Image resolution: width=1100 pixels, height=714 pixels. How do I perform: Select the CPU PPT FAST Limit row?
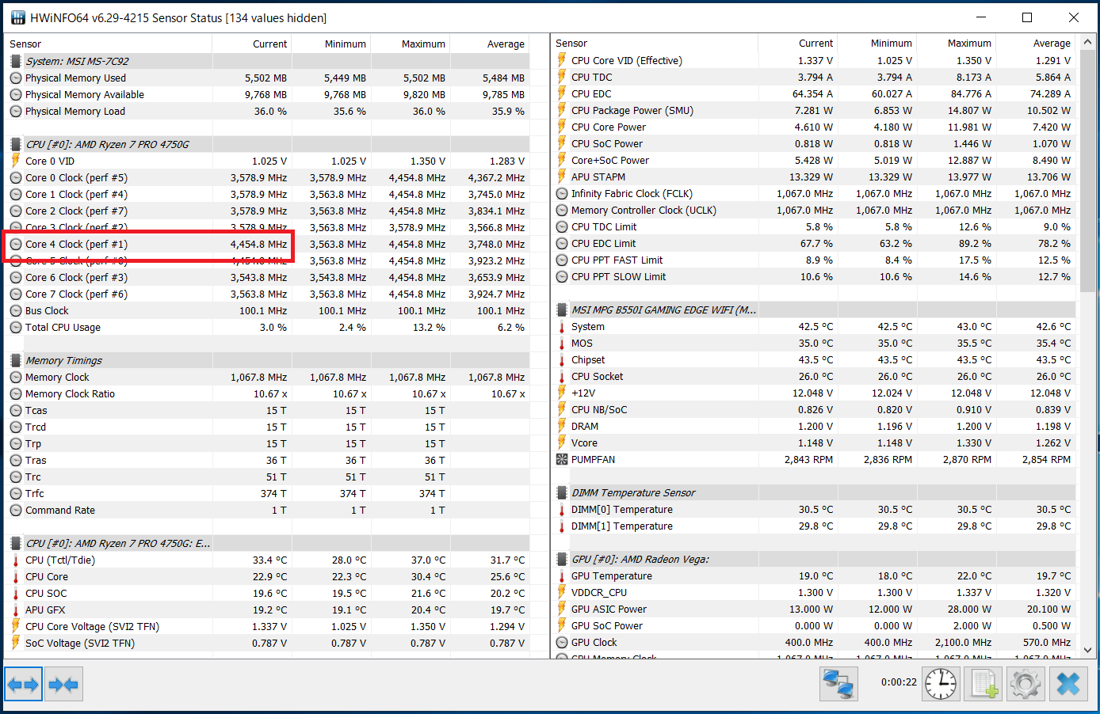813,260
